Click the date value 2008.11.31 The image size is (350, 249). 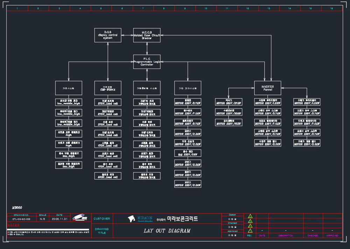[x=59, y=219]
